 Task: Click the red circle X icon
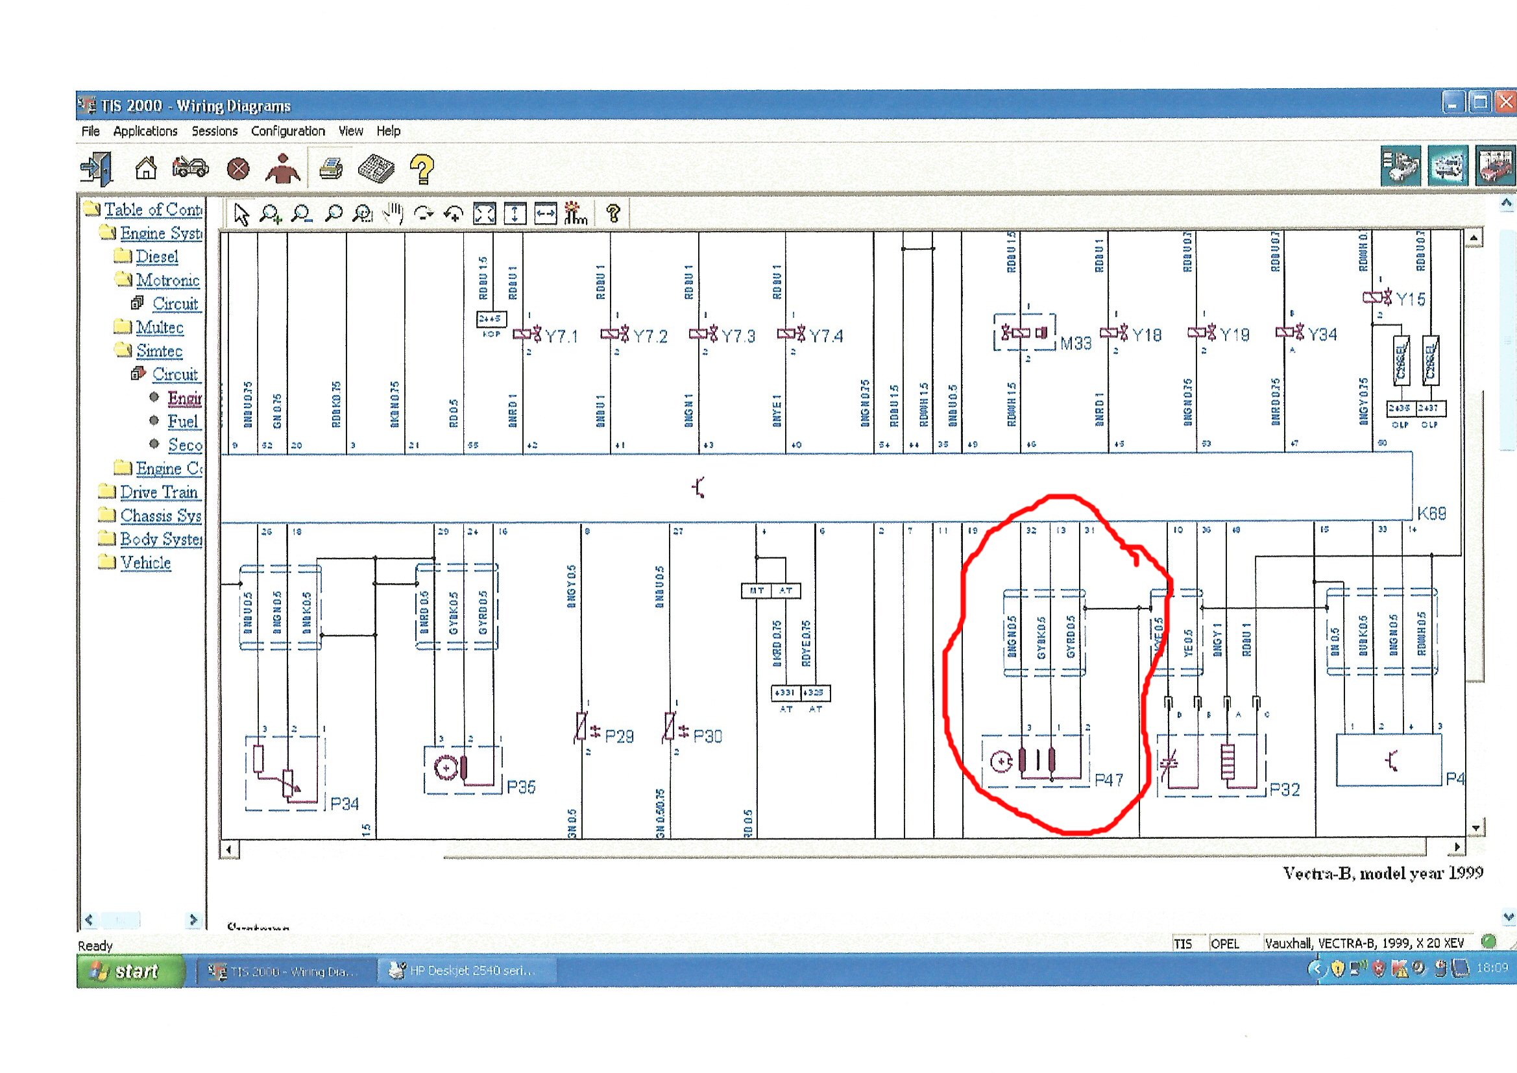238,169
